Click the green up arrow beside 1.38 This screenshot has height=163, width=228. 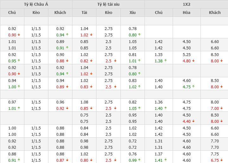165,61
